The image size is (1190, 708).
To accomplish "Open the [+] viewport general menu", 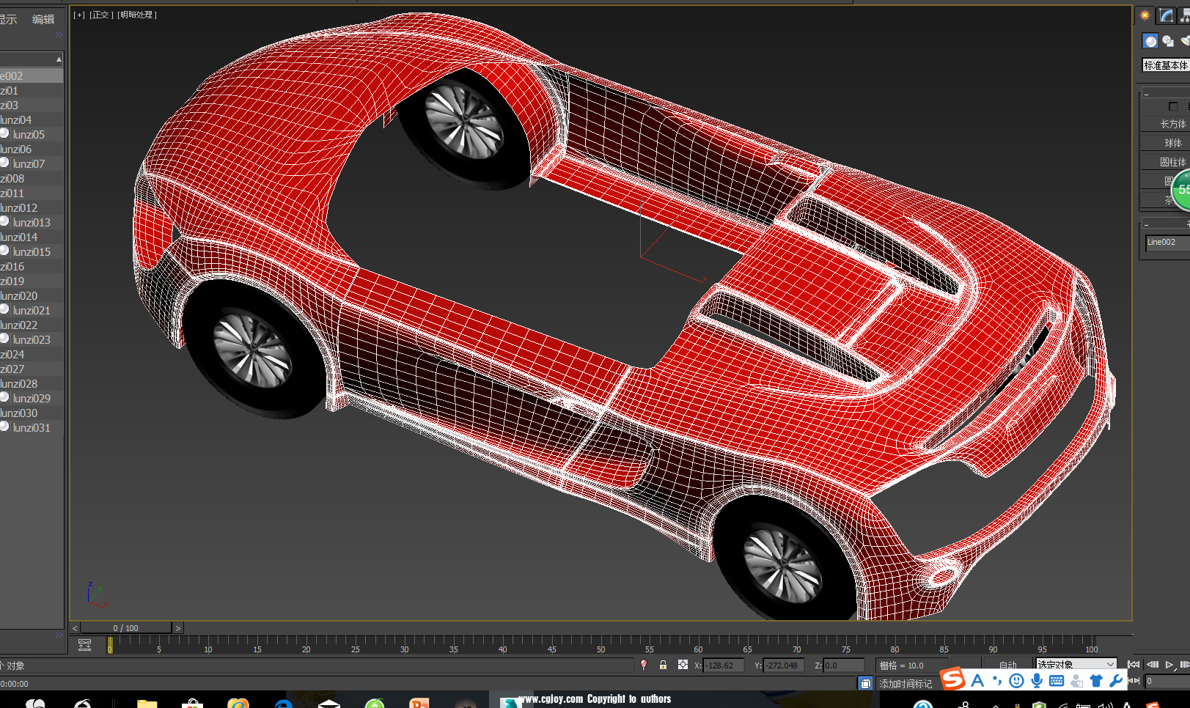I will (79, 15).
